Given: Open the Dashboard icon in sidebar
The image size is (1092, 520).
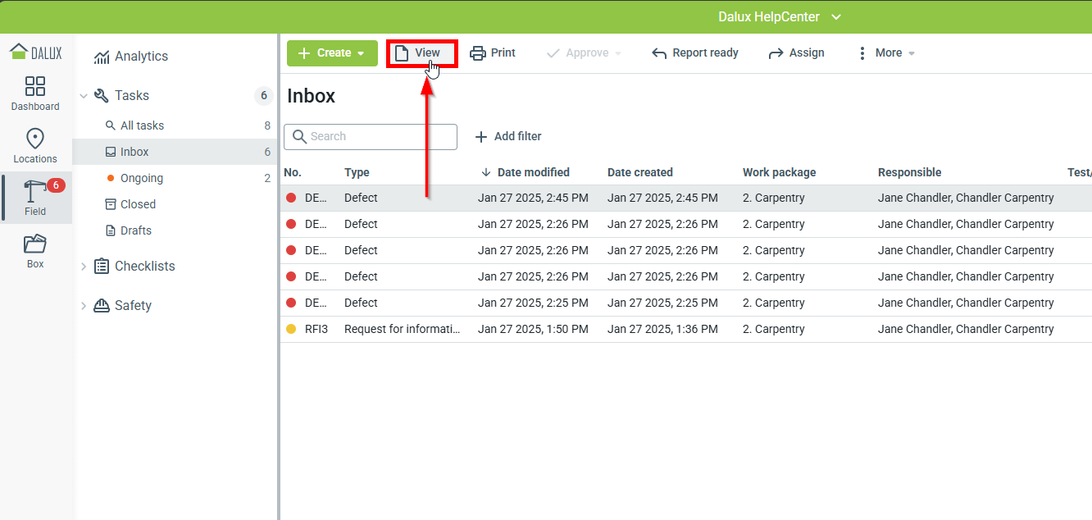Looking at the screenshot, I should coord(35,87).
